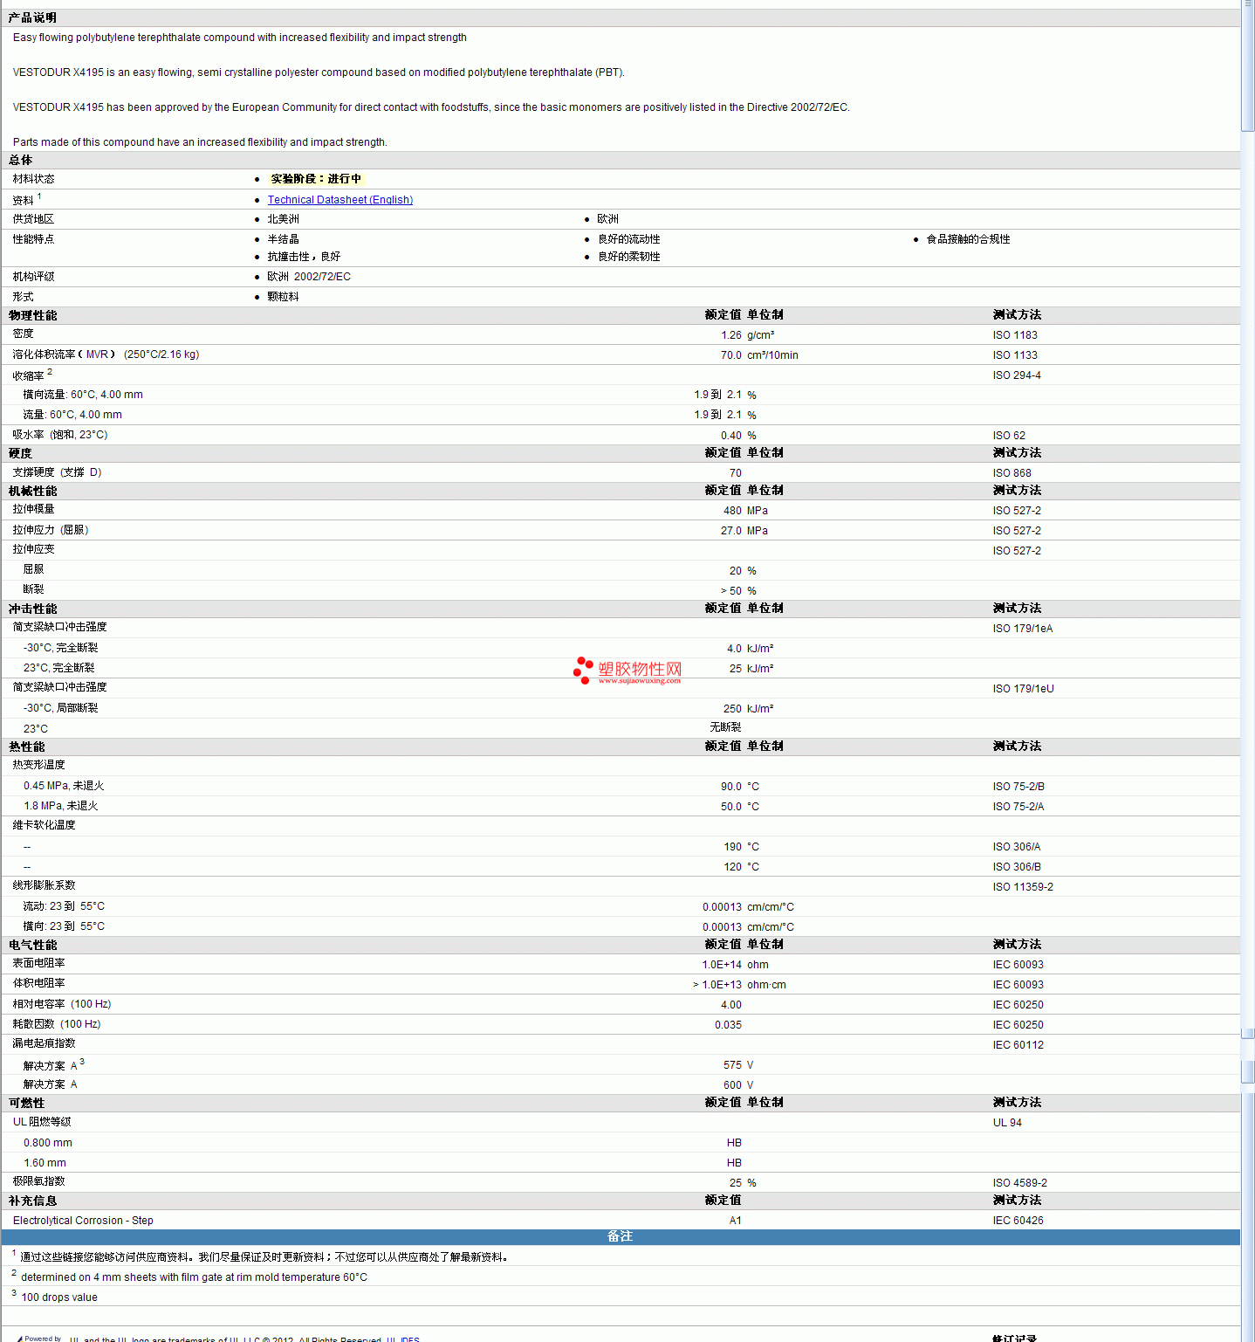Select the 良好的柔韧性 feature entry

(x=629, y=257)
